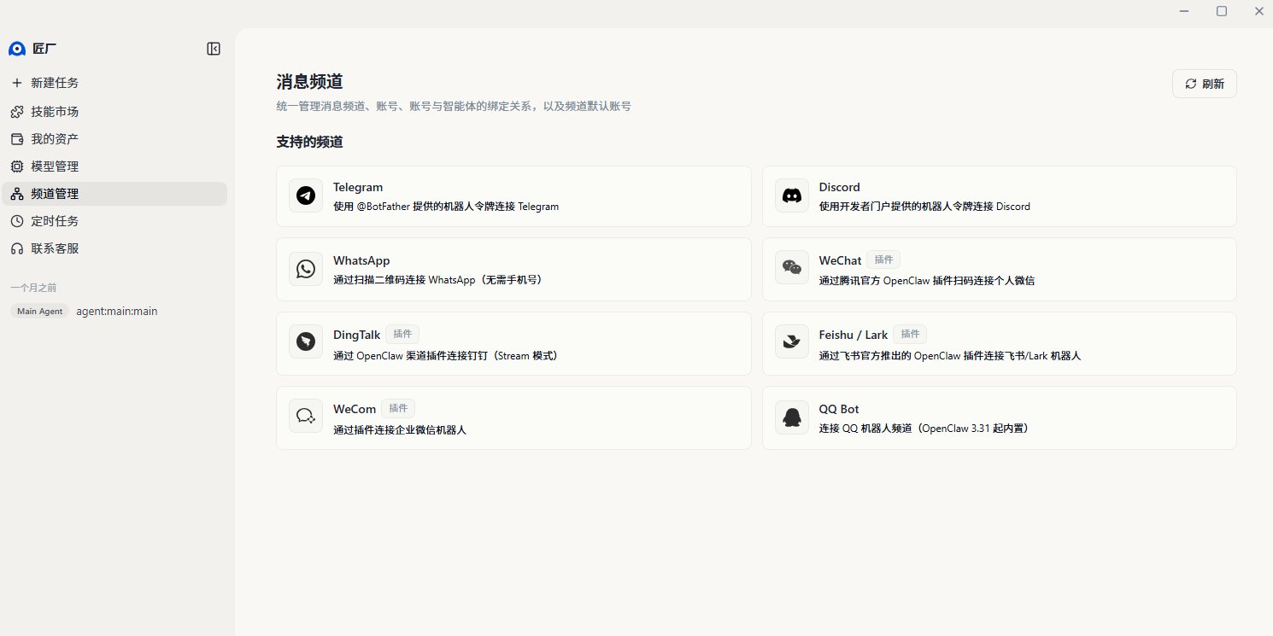1273x636 pixels.
Task: Click the circular arrows icon in 刷新 button
Action: pos(1191,84)
